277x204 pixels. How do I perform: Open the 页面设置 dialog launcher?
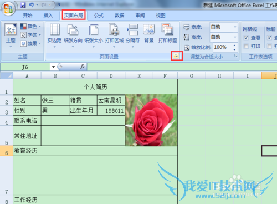pos(176,56)
